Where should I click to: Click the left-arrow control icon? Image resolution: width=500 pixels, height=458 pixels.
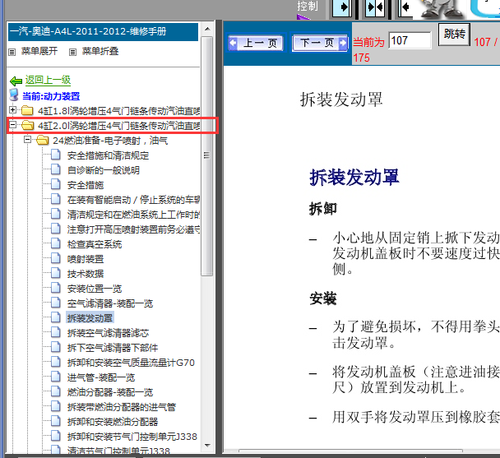pos(405,7)
